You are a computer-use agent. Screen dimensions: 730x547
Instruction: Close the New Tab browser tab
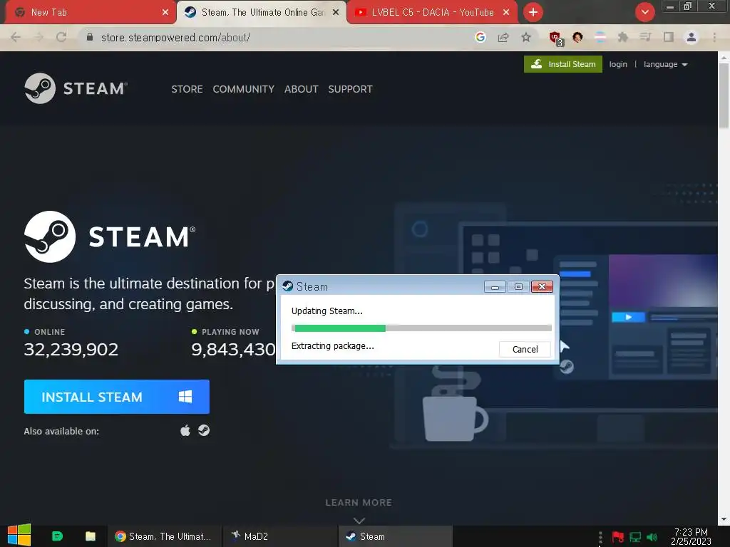(x=165, y=13)
